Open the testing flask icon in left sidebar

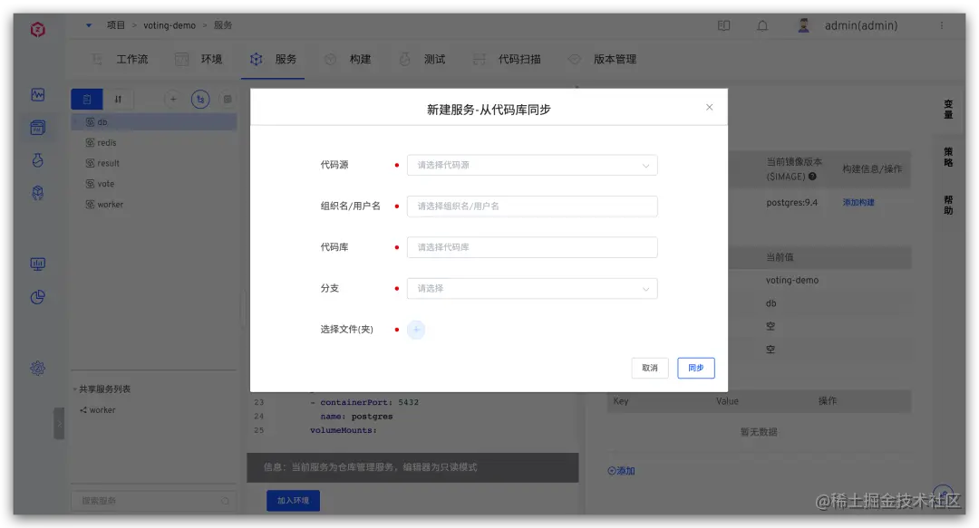tap(37, 159)
